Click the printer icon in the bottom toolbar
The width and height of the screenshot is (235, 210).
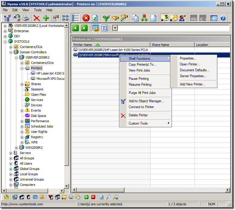(x=71, y=197)
